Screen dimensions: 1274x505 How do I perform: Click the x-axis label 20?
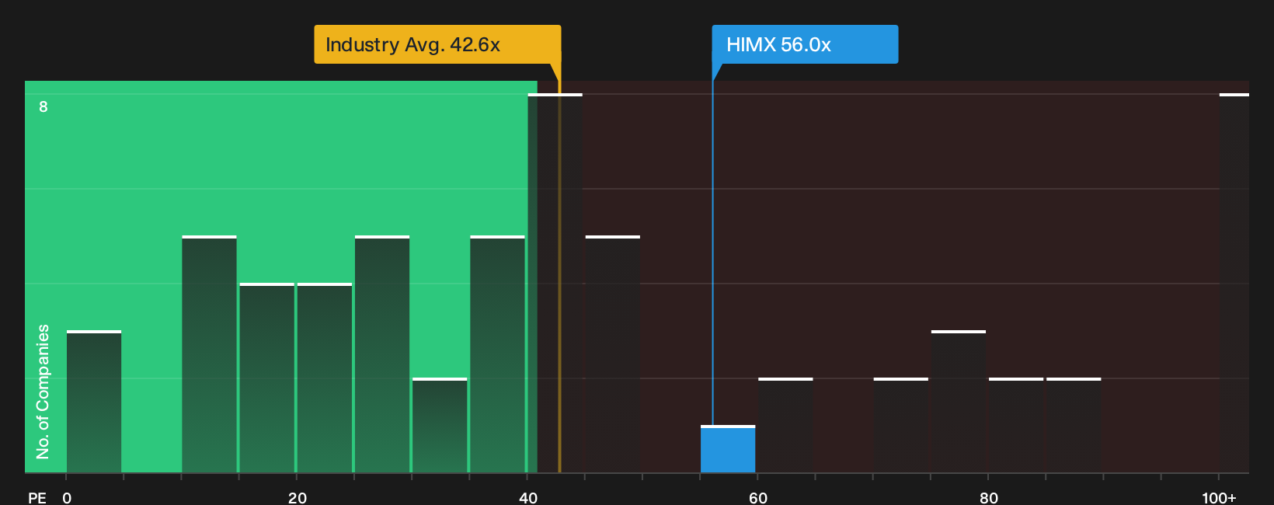[x=297, y=497]
